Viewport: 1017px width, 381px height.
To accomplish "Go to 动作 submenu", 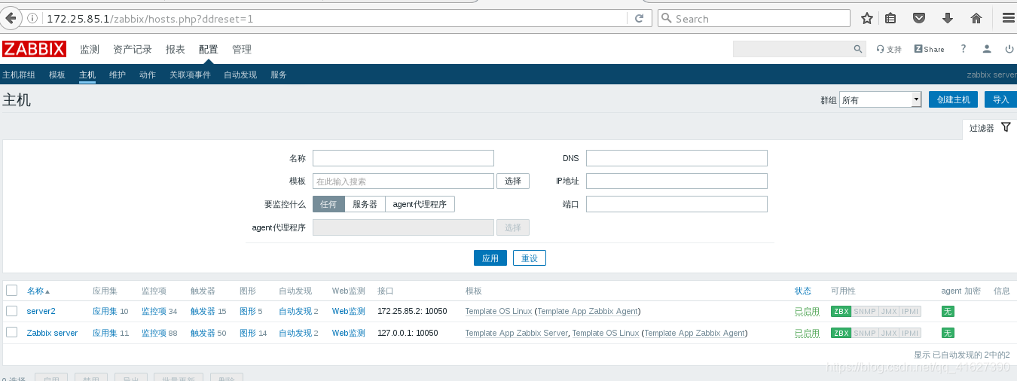I will point(148,75).
